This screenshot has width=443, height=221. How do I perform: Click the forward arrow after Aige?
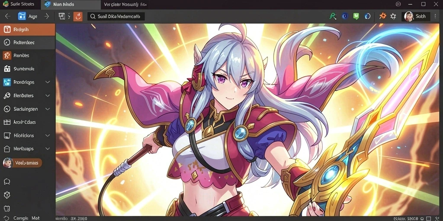click(x=47, y=16)
